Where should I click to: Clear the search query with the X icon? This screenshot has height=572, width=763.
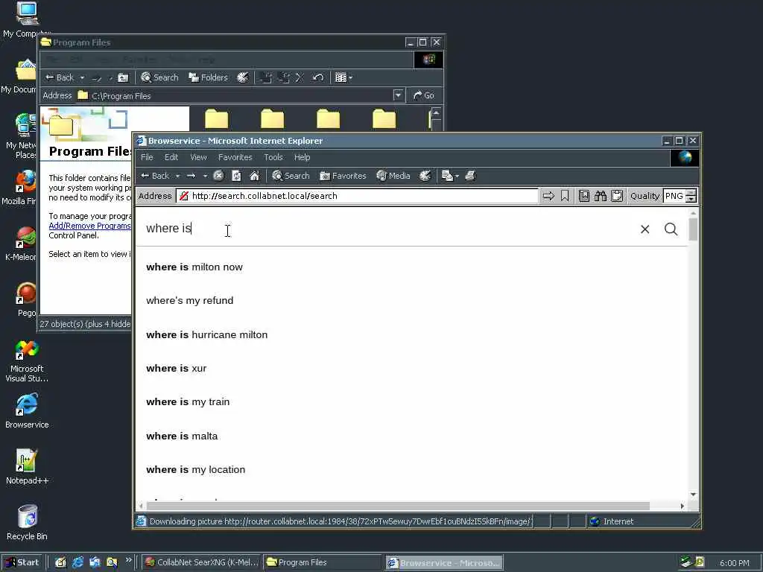click(645, 229)
